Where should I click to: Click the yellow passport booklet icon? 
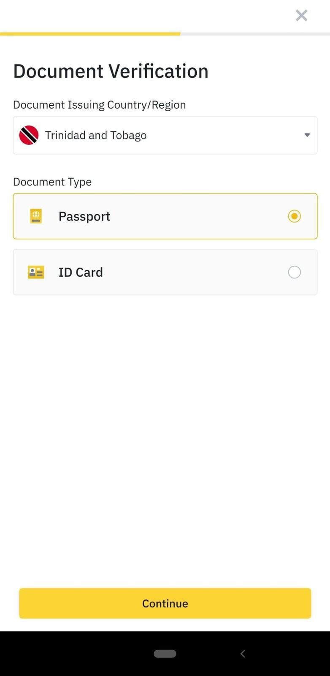click(36, 216)
